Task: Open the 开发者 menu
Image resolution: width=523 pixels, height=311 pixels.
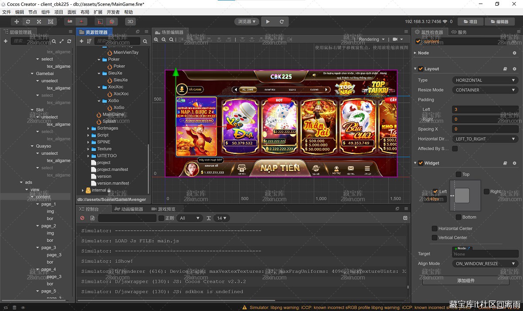Action: [x=113, y=12]
